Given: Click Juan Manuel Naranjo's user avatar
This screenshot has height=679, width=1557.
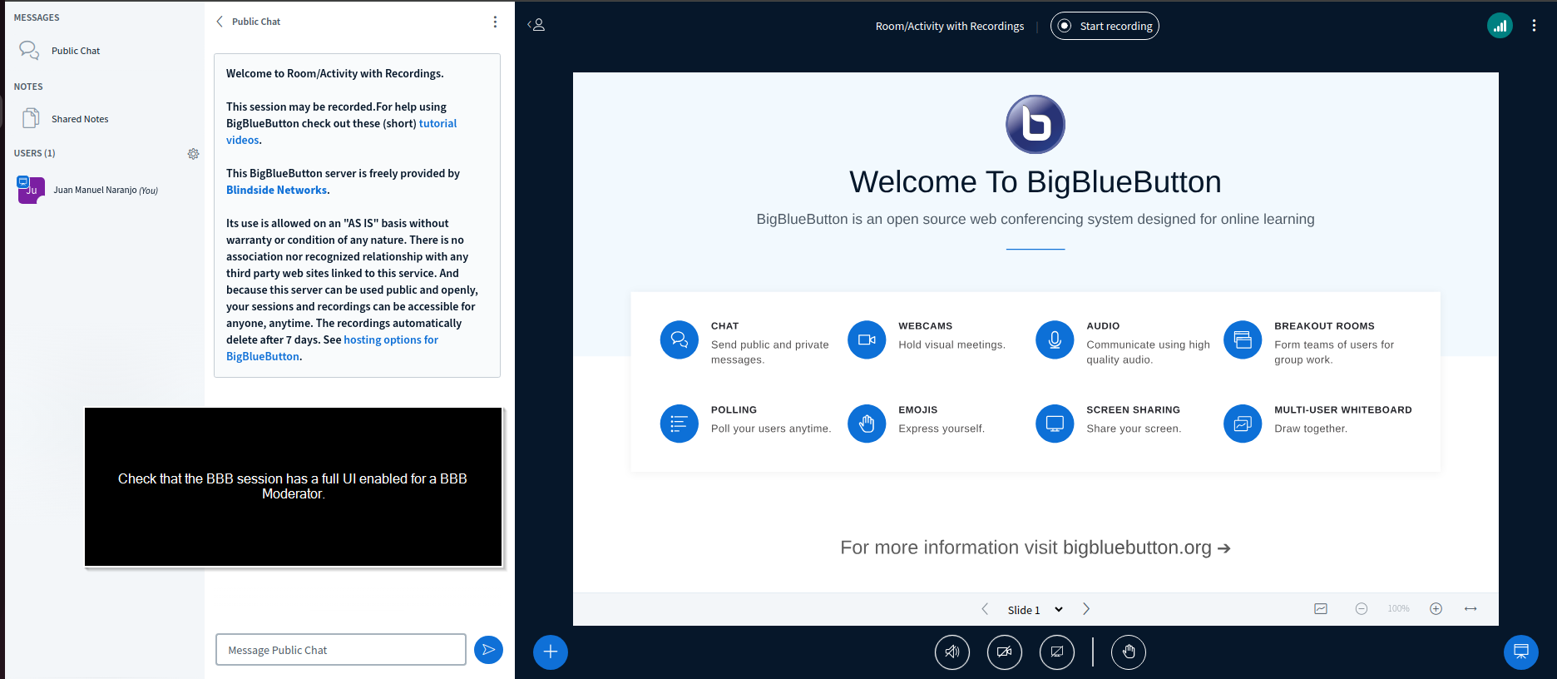Looking at the screenshot, I should click(31, 190).
